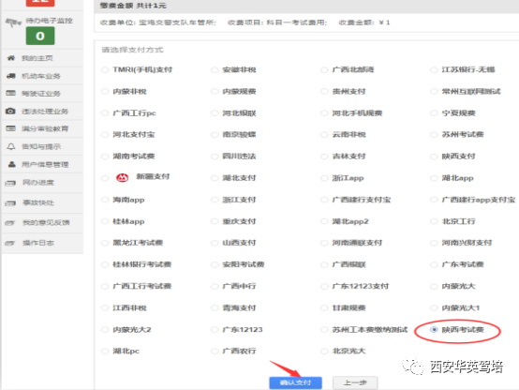Click the user icon beside 用户信息管理
The height and width of the screenshot is (390, 519).
pyautogui.click(x=11, y=164)
